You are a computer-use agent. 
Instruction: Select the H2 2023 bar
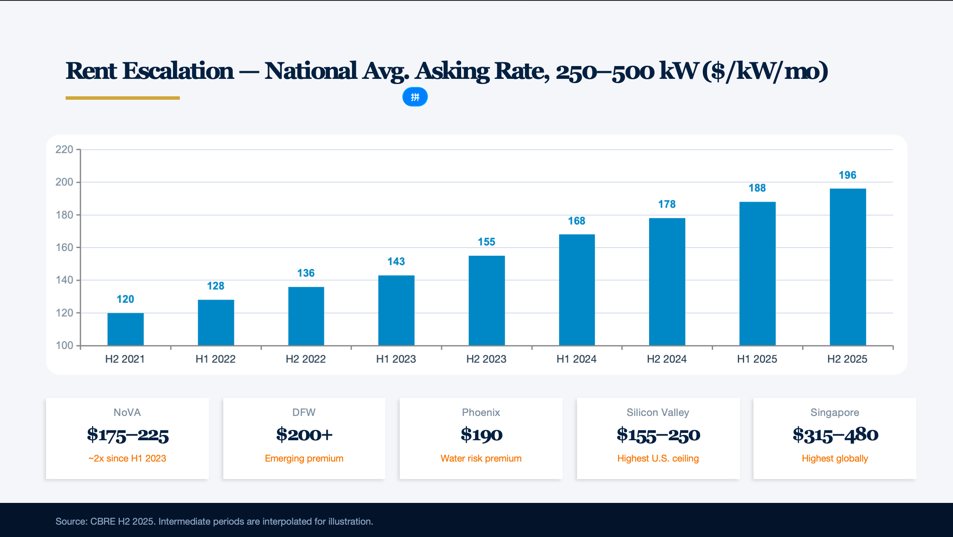[x=486, y=300]
